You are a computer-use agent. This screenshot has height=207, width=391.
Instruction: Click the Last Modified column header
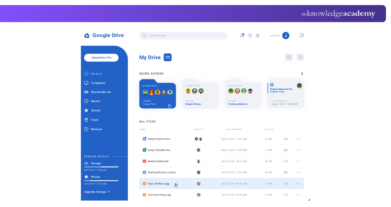click(234, 130)
